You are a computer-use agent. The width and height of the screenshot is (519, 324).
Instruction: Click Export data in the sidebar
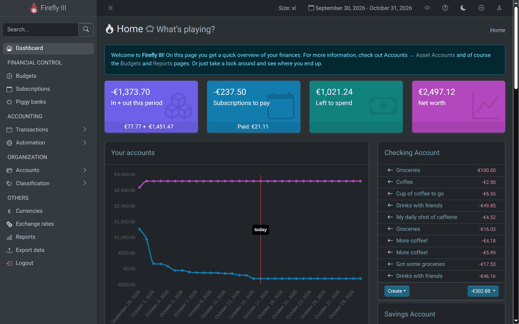point(48,250)
